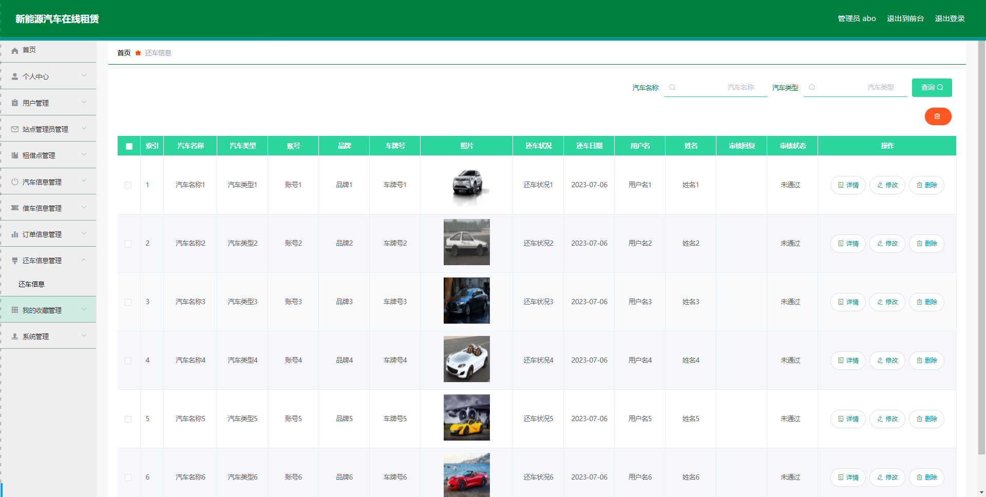This screenshot has height=497, width=986.
Task: Expand the 我的收藏管理 chevron
Action: pyautogui.click(x=84, y=310)
